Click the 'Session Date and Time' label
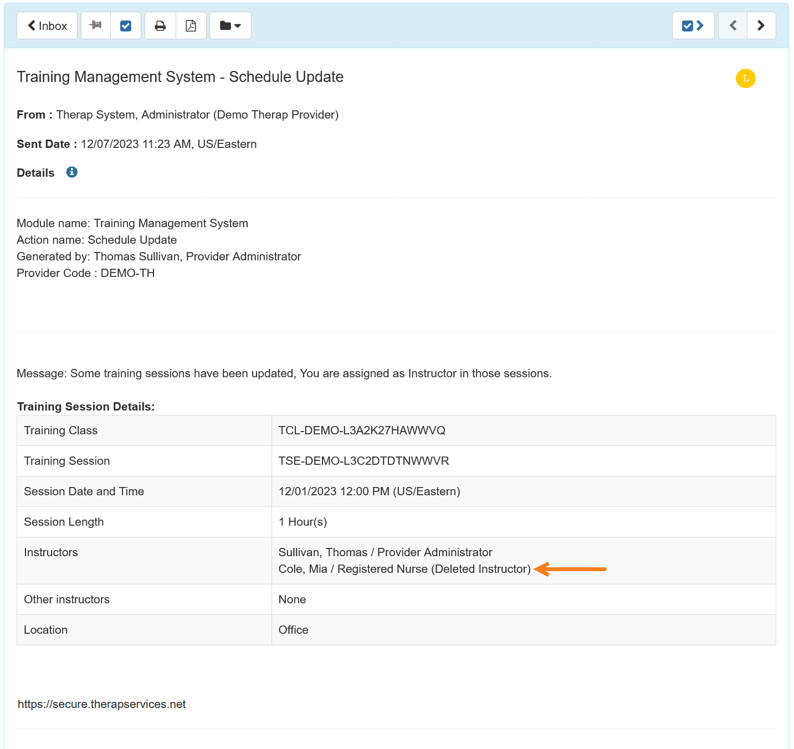Image resolution: width=794 pixels, height=749 pixels. (x=84, y=491)
